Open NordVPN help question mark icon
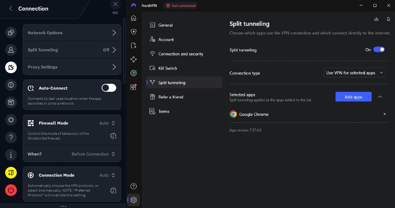Viewport: 395px width, 208px height. click(x=133, y=186)
